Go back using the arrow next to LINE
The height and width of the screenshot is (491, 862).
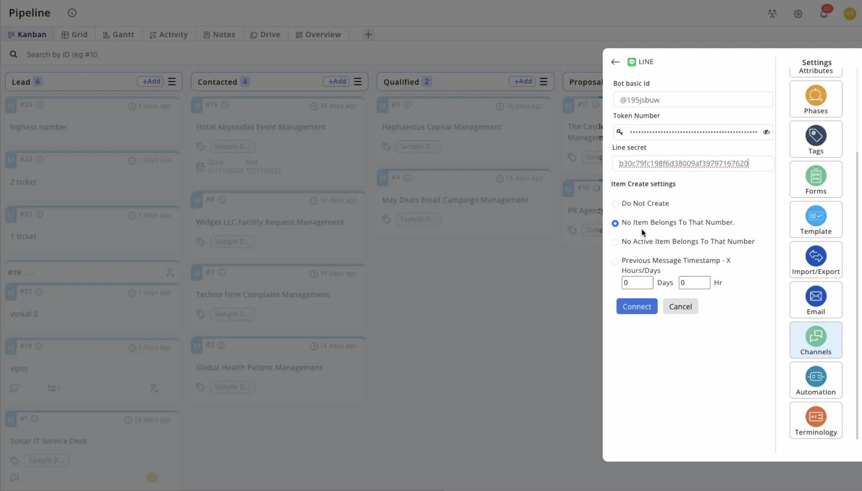[x=615, y=62]
